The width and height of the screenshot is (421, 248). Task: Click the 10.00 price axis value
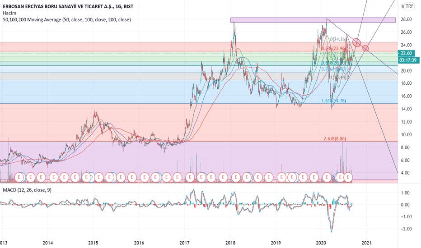coord(406,134)
